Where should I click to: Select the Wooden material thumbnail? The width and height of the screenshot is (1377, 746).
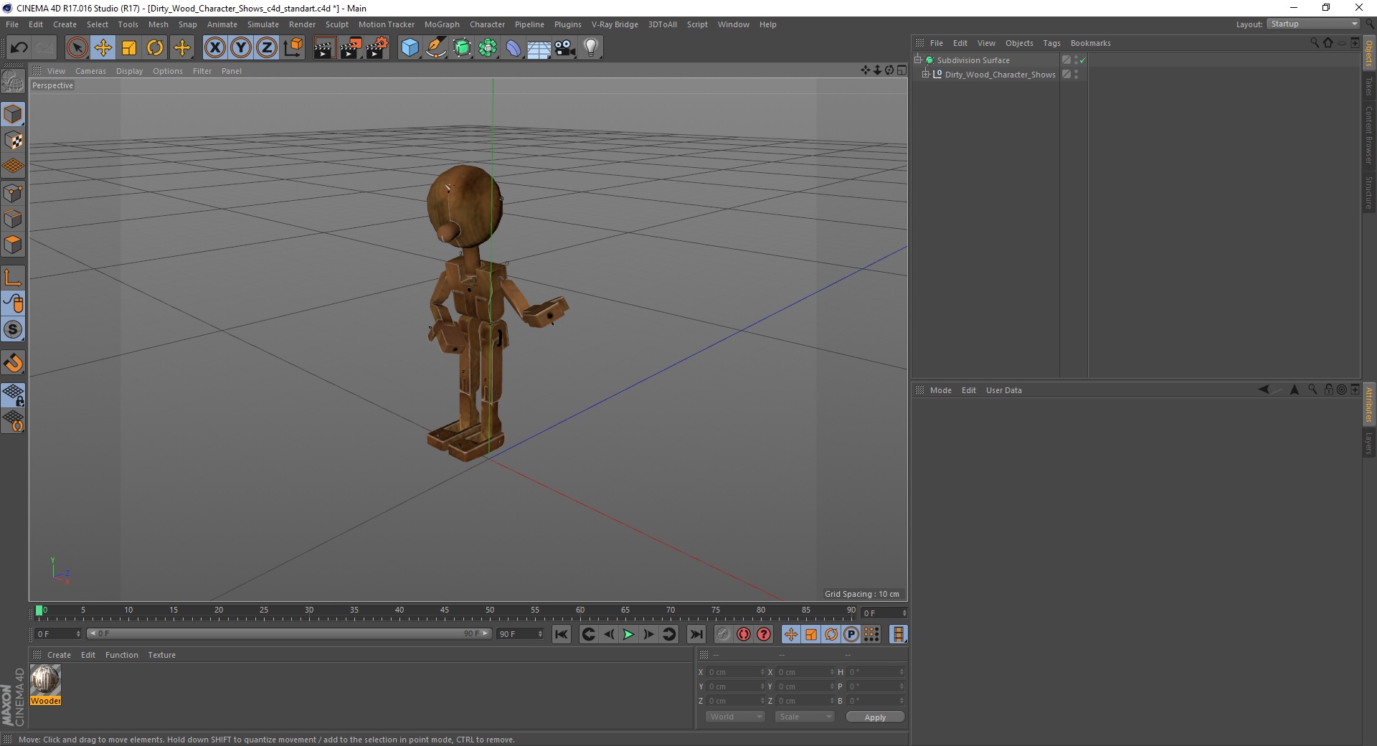(x=45, y=685)
